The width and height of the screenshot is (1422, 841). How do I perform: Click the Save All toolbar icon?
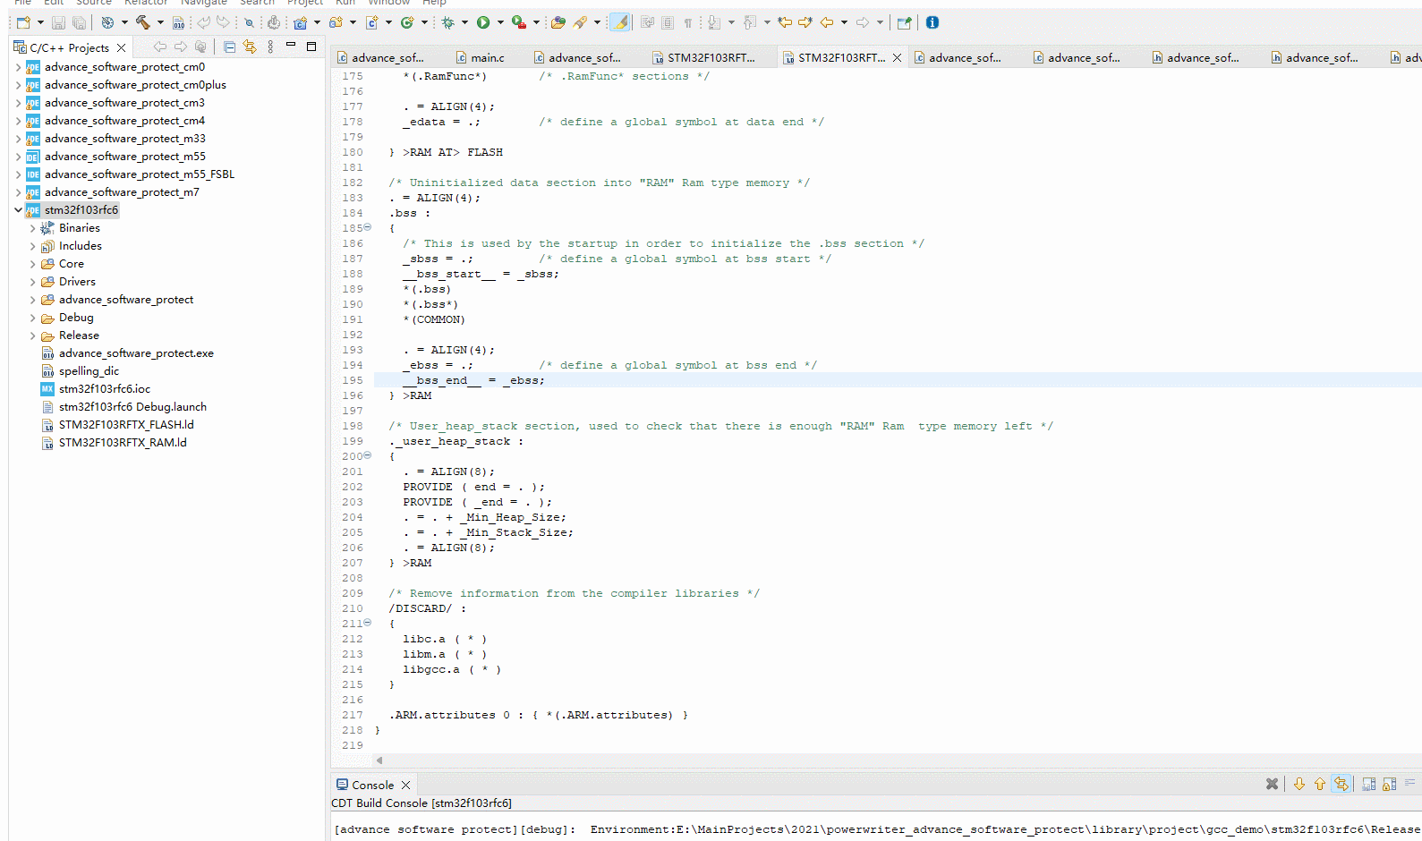coord(79,22)
